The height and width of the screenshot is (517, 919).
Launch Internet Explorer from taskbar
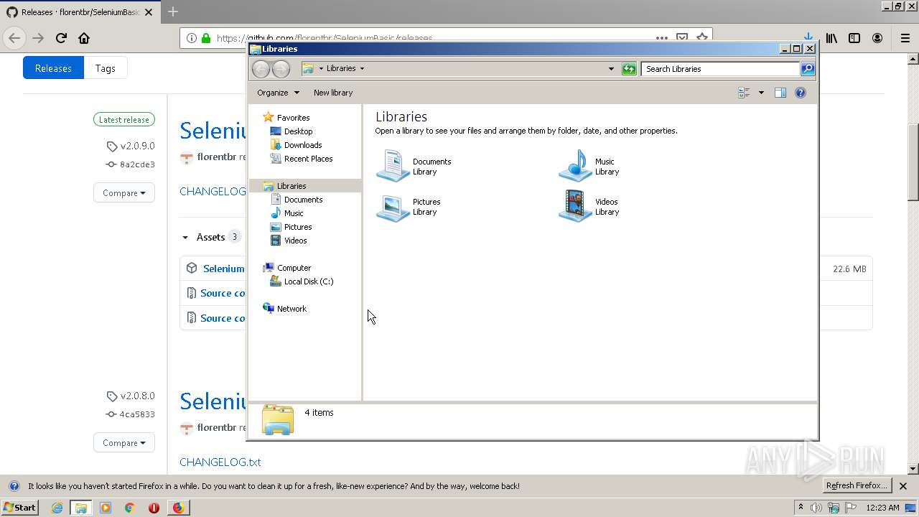pos(57,508)
